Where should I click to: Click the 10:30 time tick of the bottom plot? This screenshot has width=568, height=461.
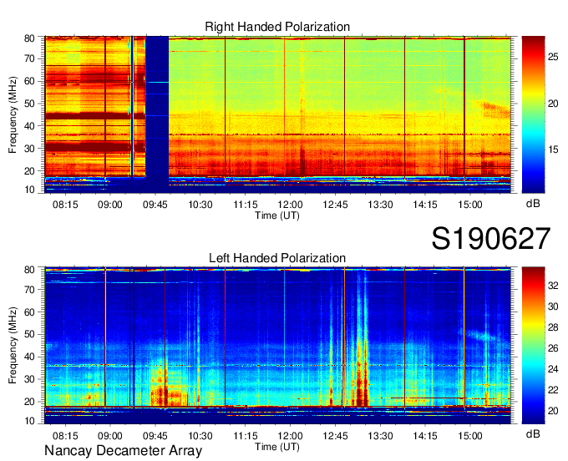(200, 436)
